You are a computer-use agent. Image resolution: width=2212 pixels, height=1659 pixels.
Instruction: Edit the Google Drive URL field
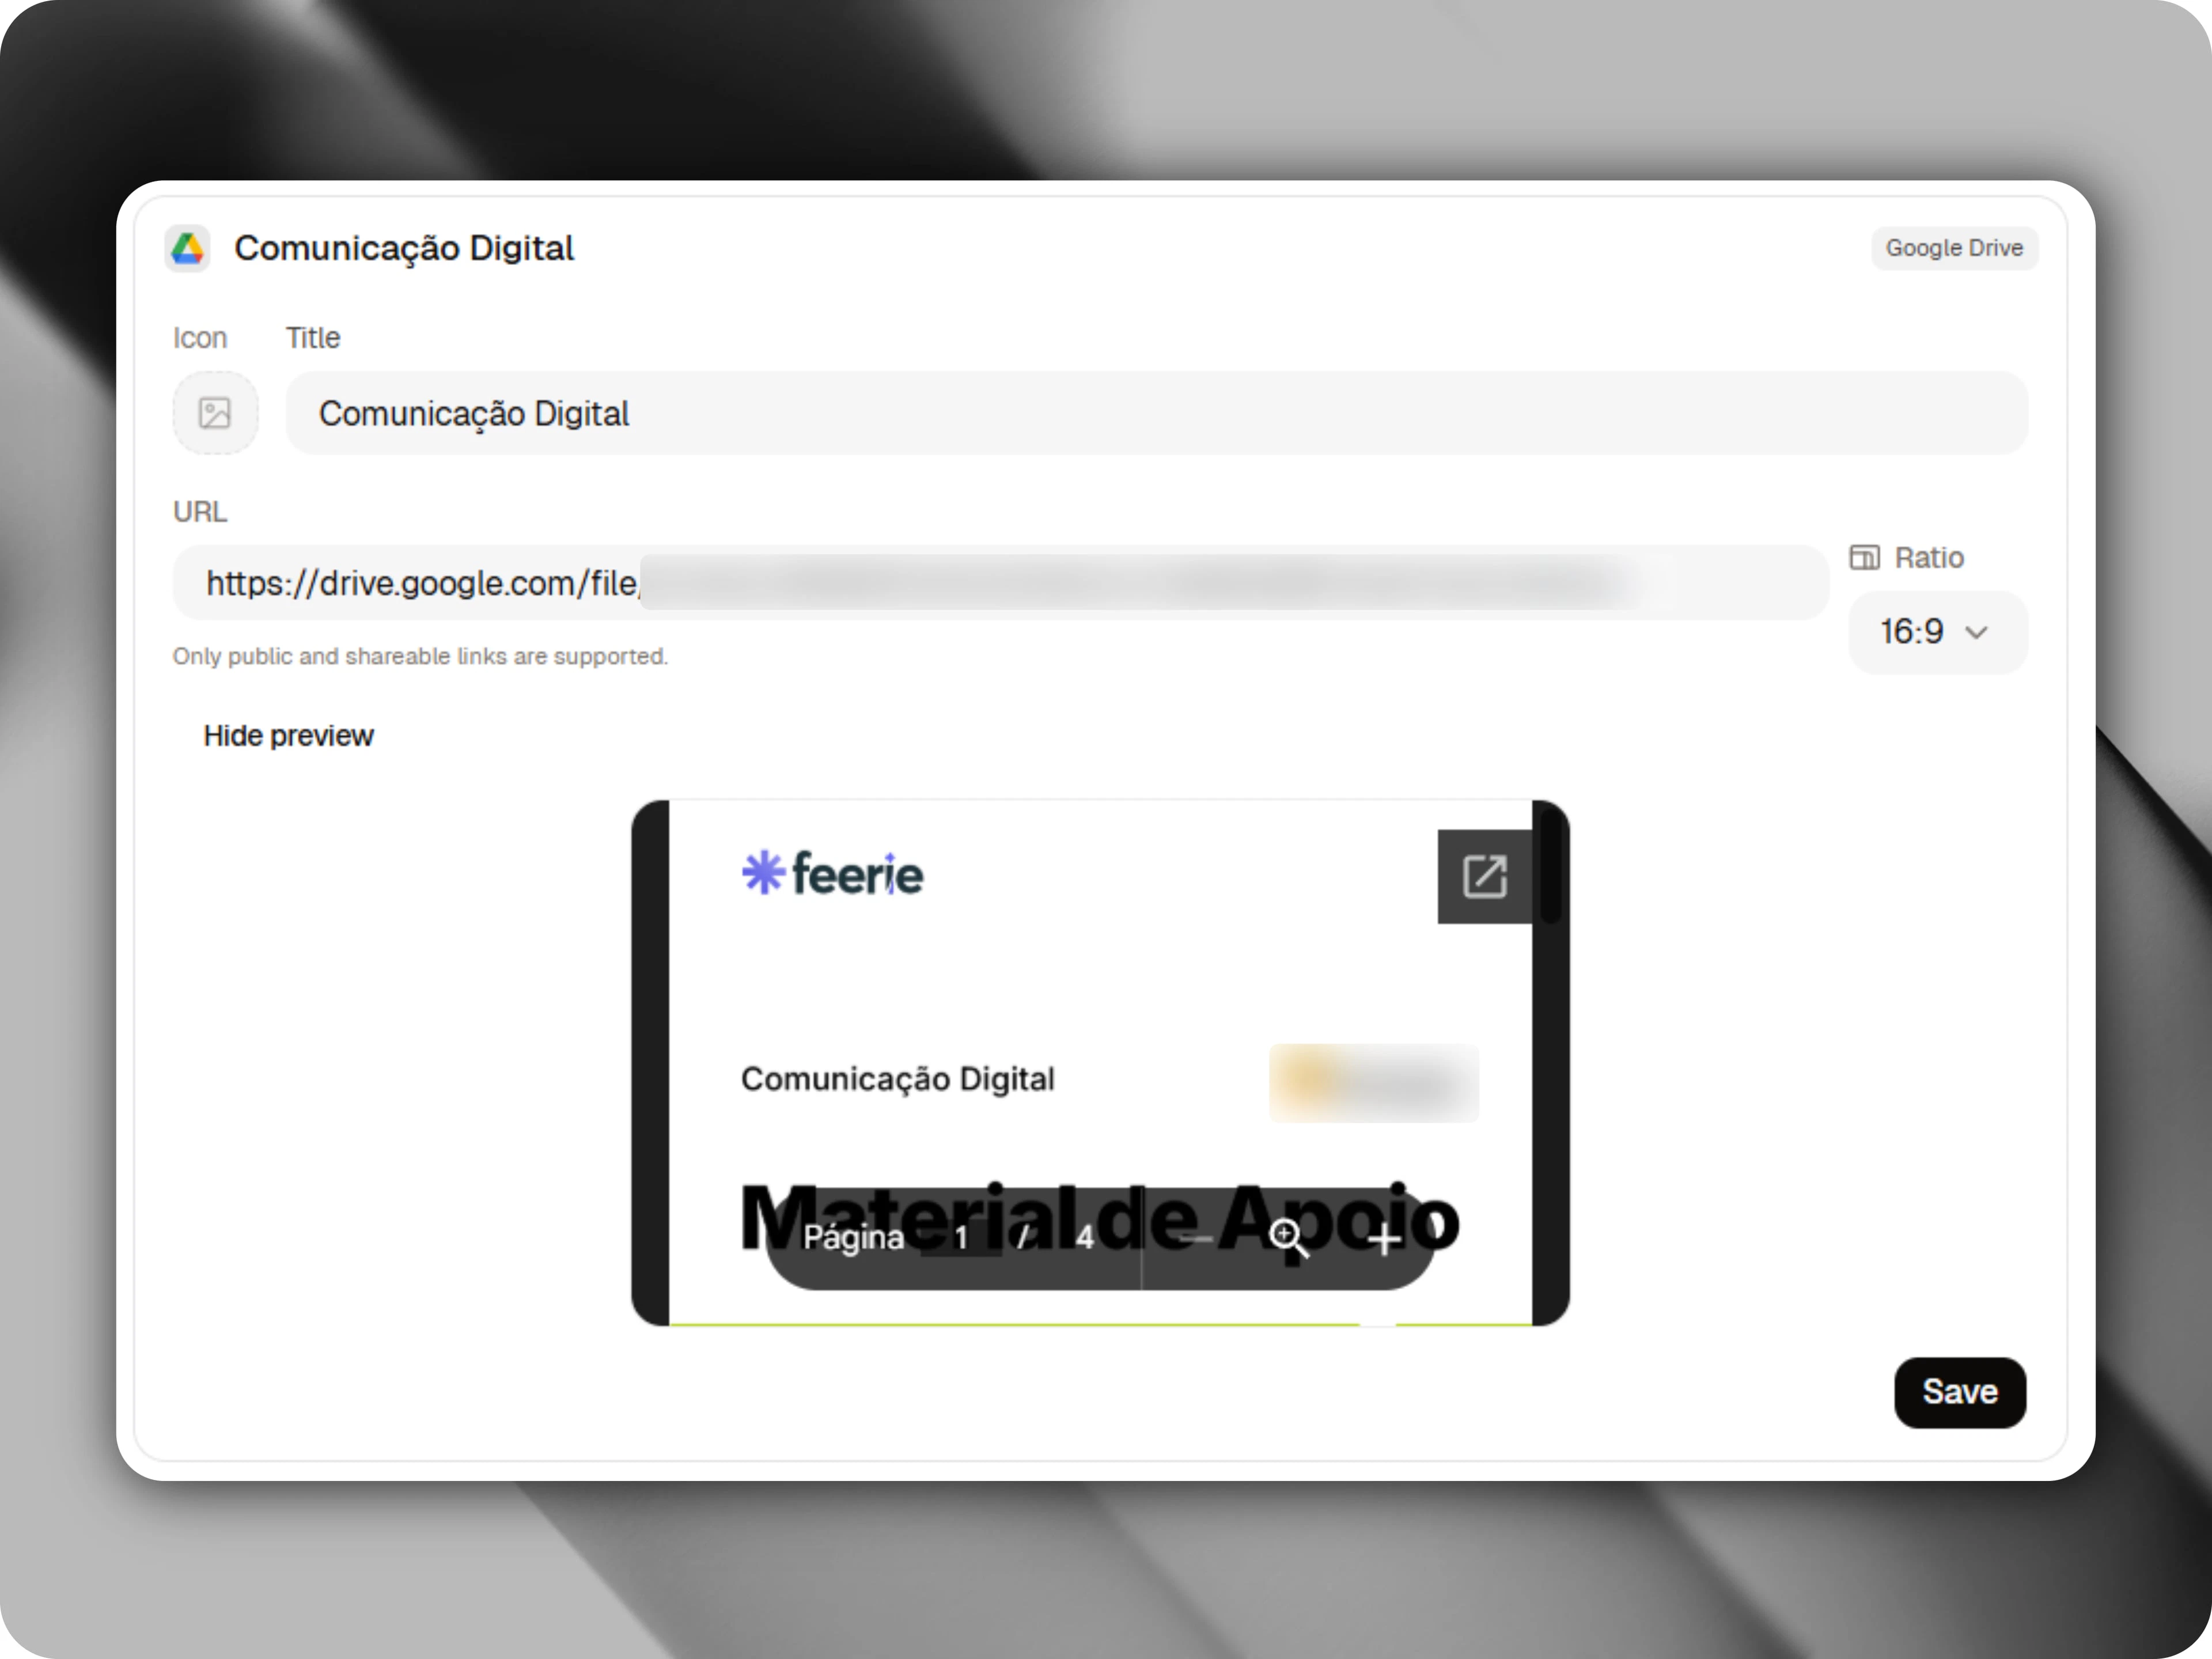click(1001, 583)
